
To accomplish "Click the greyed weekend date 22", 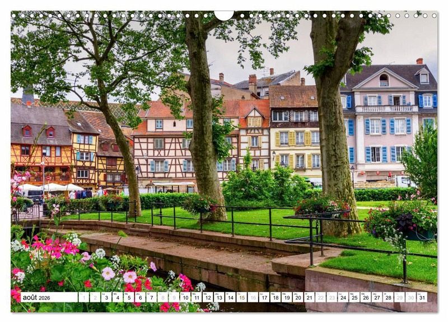I will pyautogui.click(x=320, y=297).
